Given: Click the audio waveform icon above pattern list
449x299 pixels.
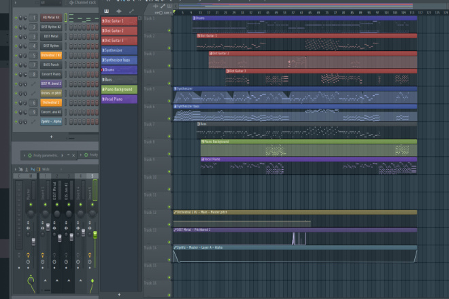Looking at the screenshot, I should click(119, 11).
